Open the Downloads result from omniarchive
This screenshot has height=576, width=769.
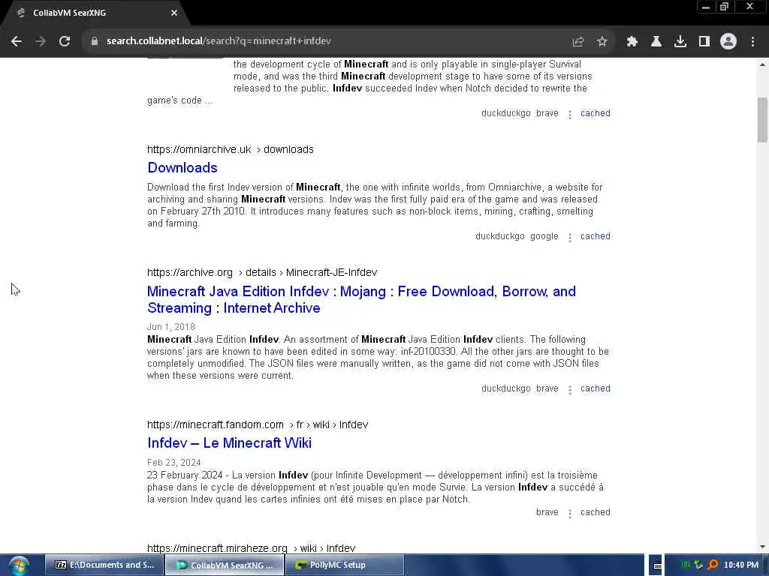pyautogui.click(x=182, y=167)
